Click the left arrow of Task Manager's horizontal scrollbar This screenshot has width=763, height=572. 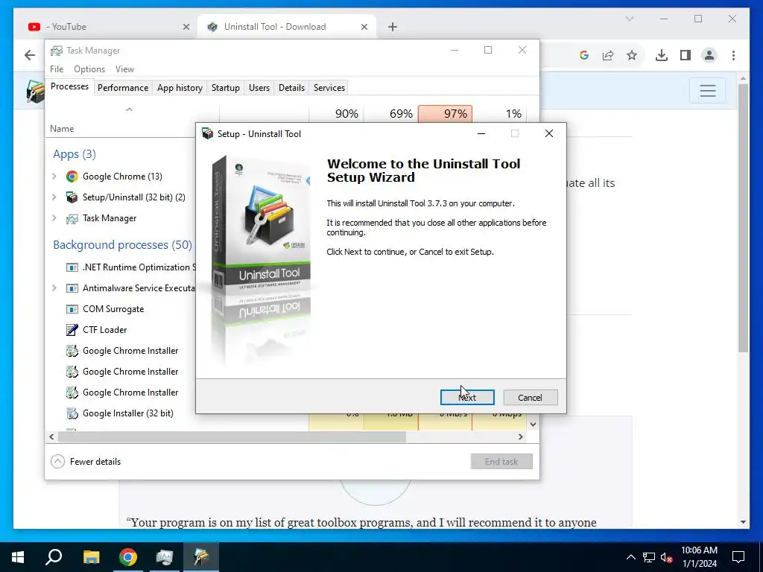[51, 436]
